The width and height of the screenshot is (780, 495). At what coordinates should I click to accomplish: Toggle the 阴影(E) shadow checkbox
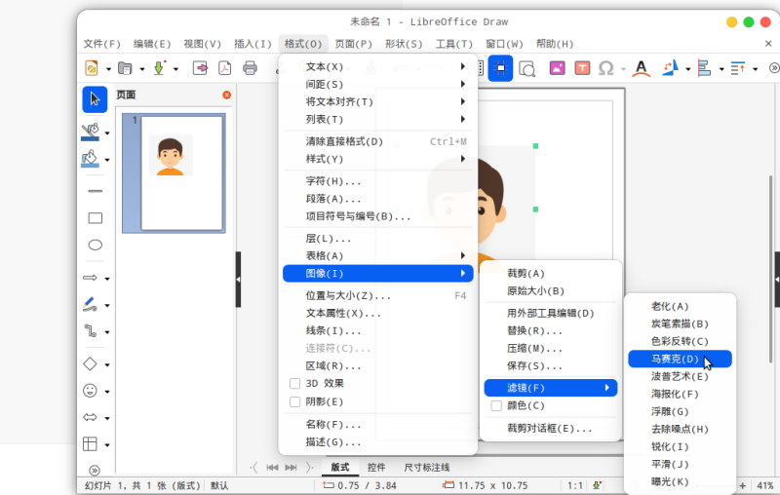[295, 401]
